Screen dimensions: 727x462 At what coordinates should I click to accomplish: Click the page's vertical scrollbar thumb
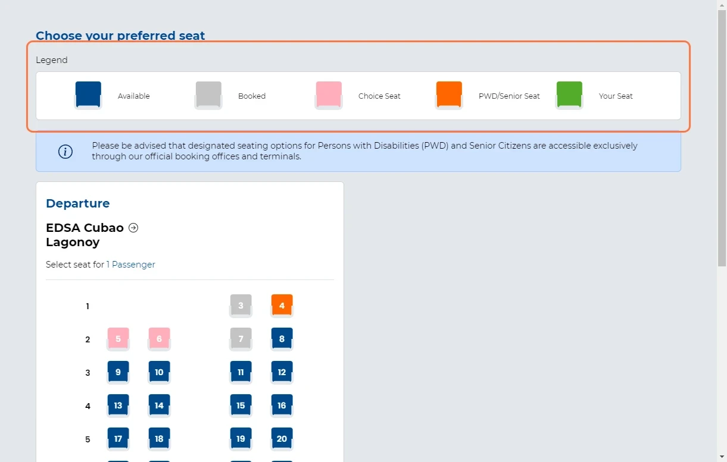click(722, 137)
